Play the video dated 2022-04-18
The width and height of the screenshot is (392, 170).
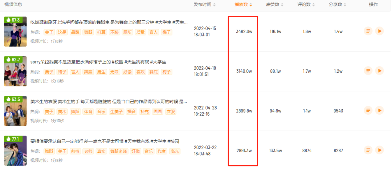[x=379, y=71]
